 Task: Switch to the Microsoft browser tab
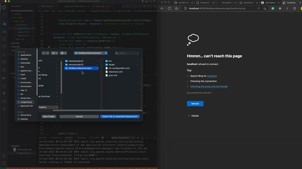(226, 3)
